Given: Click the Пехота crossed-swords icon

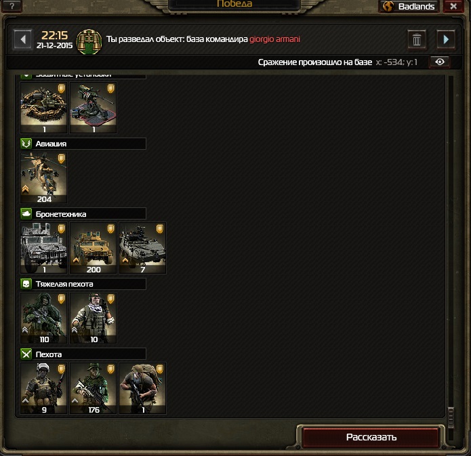Looking at the screenshot, I should point(26,354).
